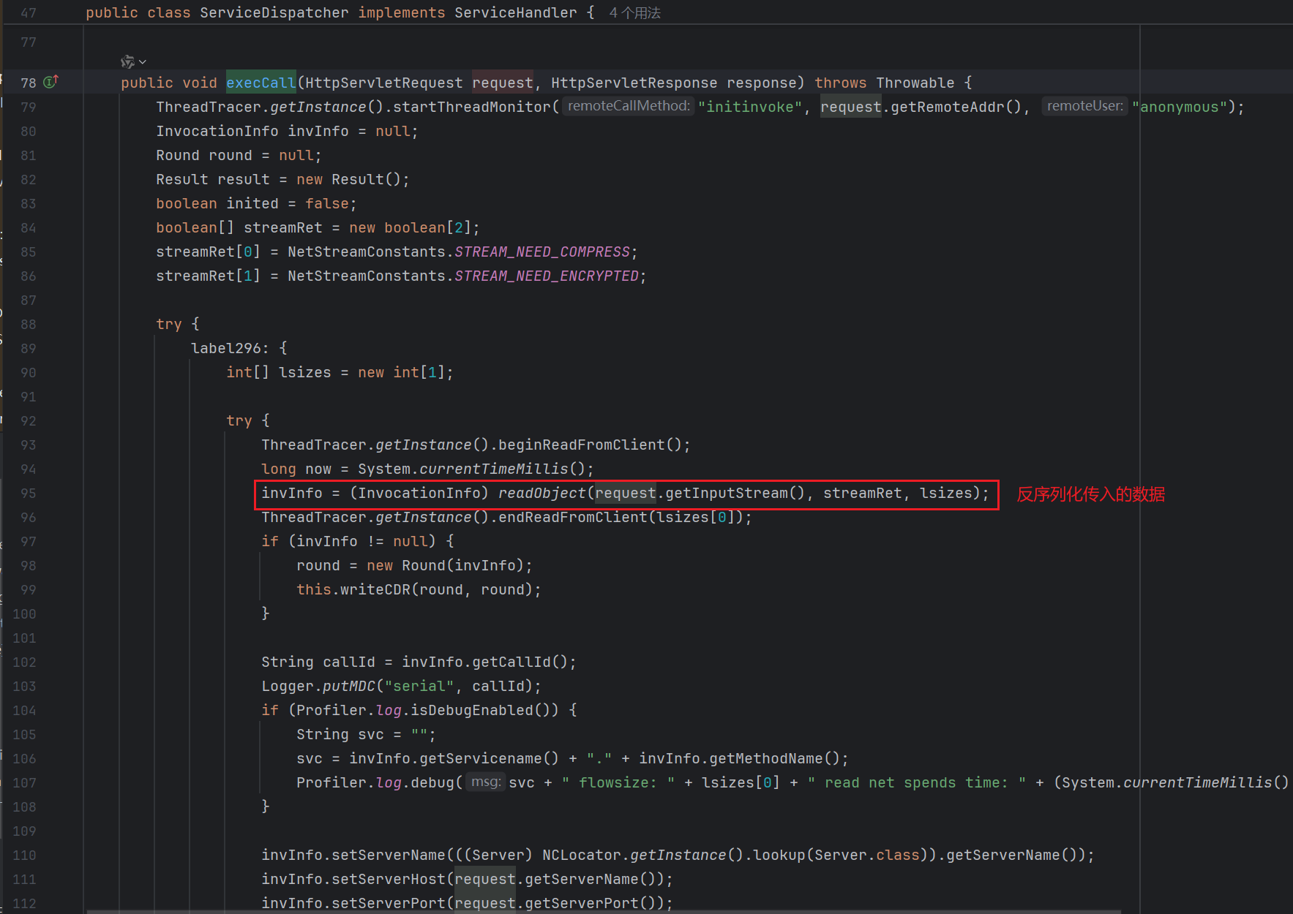Click the STREAM_NEED_COMPRESS constant
Image resolution: width=1293 pixels, height=914 pixels.
541,252
